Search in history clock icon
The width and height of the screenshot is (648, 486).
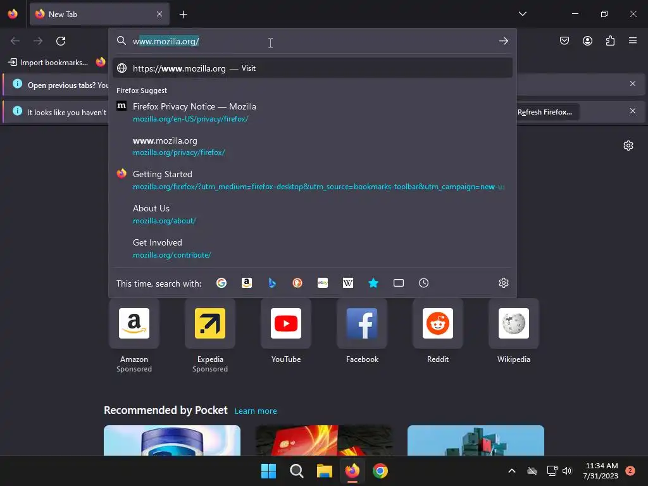point(423,283)
